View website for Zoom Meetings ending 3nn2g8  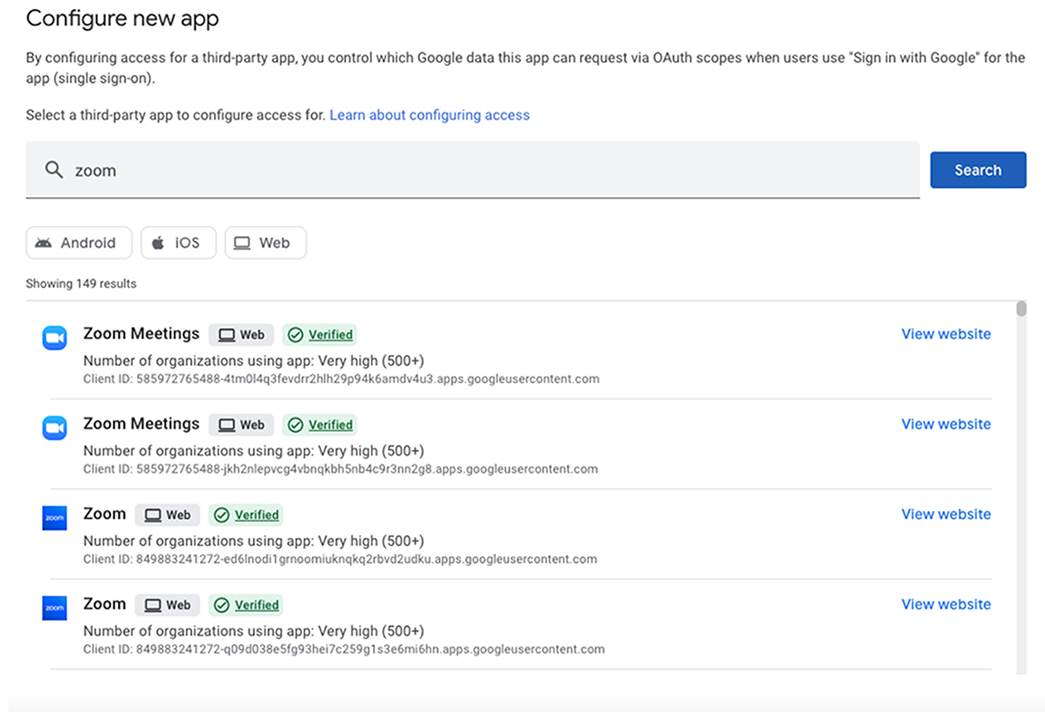point(946,424)
